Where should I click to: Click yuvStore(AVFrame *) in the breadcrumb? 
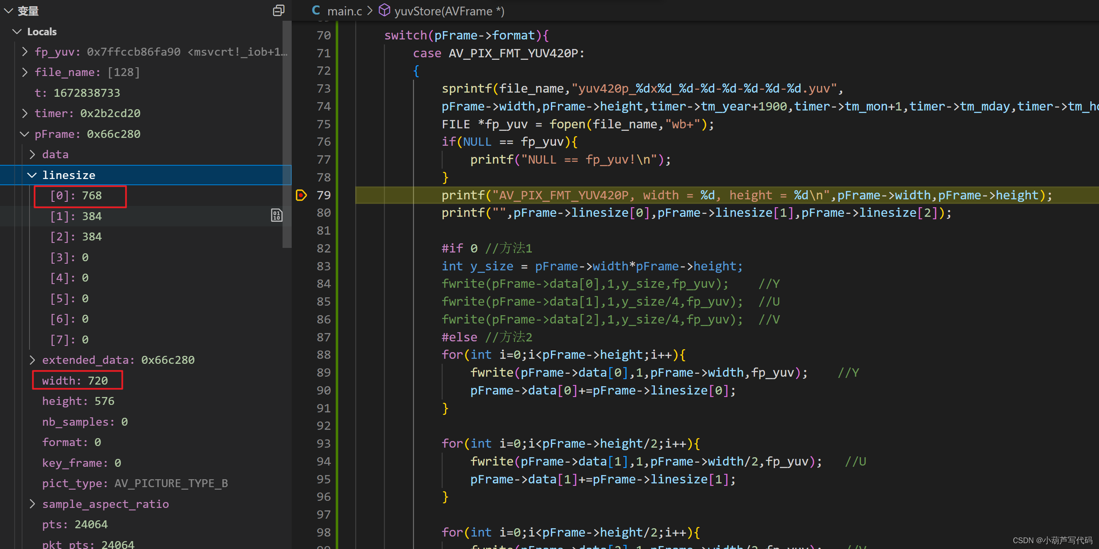coord(449,10)
